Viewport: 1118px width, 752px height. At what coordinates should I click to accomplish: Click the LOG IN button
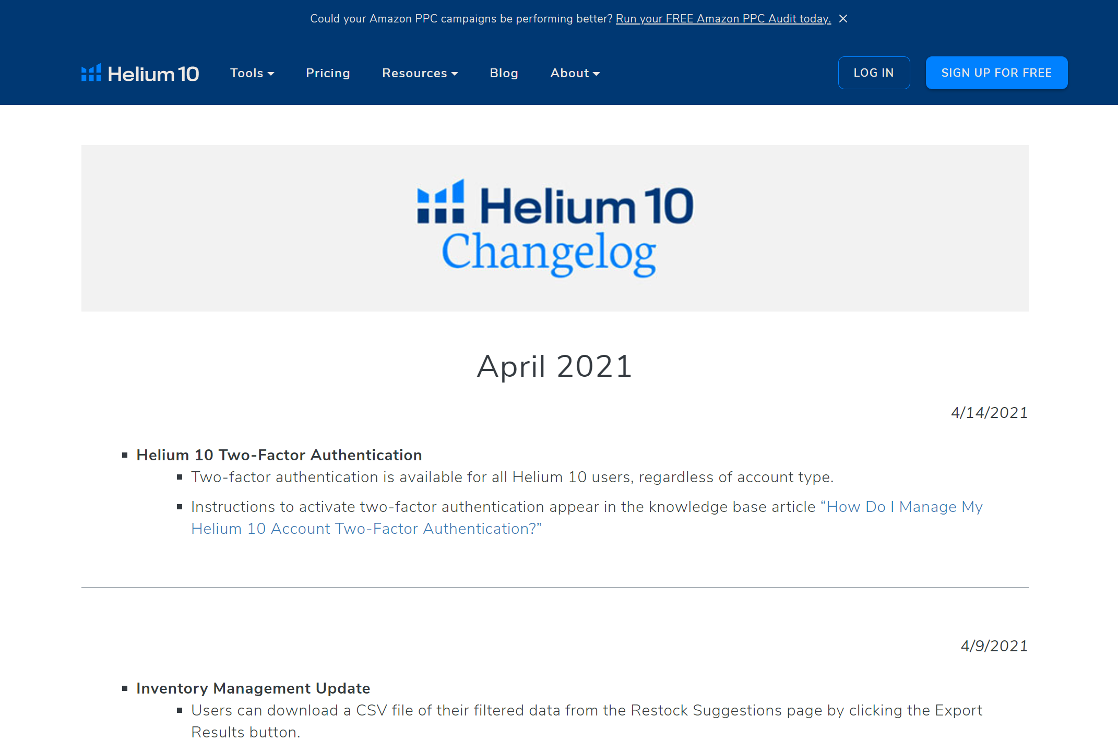point(874,73)
